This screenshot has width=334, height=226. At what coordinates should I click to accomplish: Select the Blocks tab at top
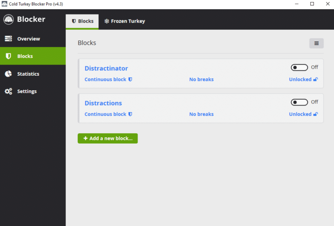click(82, 21)
